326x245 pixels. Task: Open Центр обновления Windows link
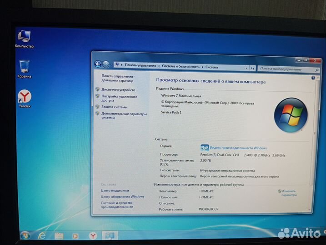click(122, 196)
